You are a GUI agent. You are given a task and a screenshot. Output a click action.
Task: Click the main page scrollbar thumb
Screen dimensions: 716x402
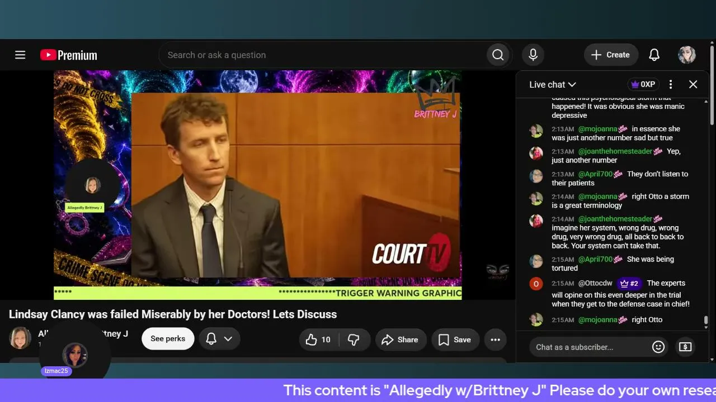click(x=712, y=85)
